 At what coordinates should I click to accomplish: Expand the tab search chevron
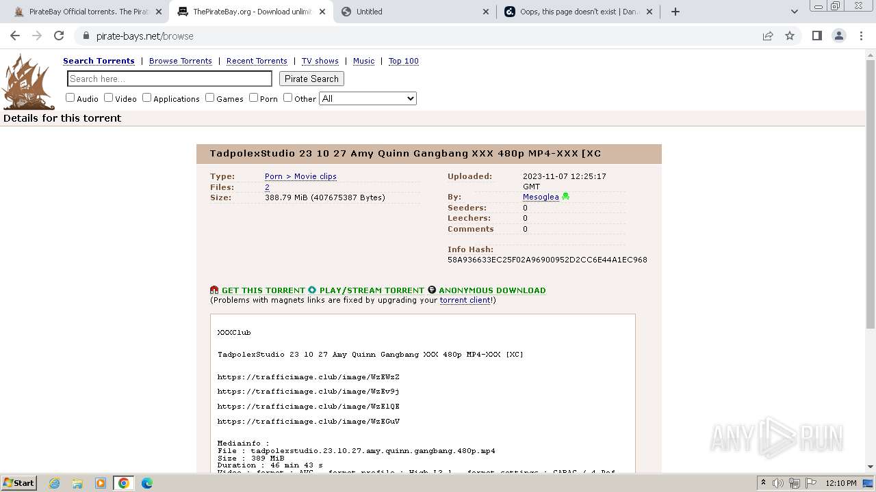(x=794, y=12)
